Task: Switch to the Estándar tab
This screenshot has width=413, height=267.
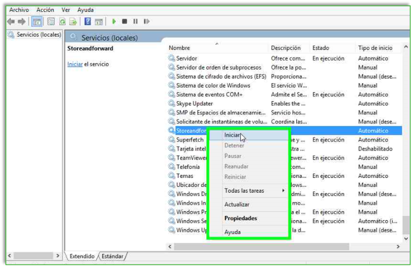Action: 112,256
